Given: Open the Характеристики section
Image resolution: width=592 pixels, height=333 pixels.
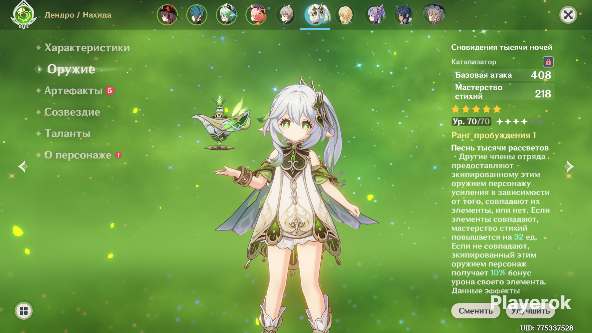Looking at the screenshot, I should click(87, 48).
